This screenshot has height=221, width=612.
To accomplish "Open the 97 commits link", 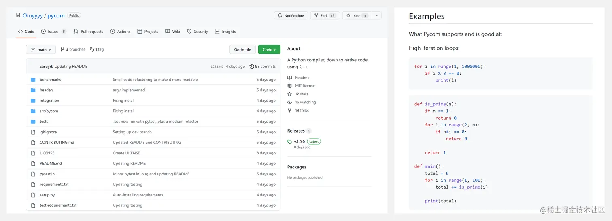I will click(263, 67).
